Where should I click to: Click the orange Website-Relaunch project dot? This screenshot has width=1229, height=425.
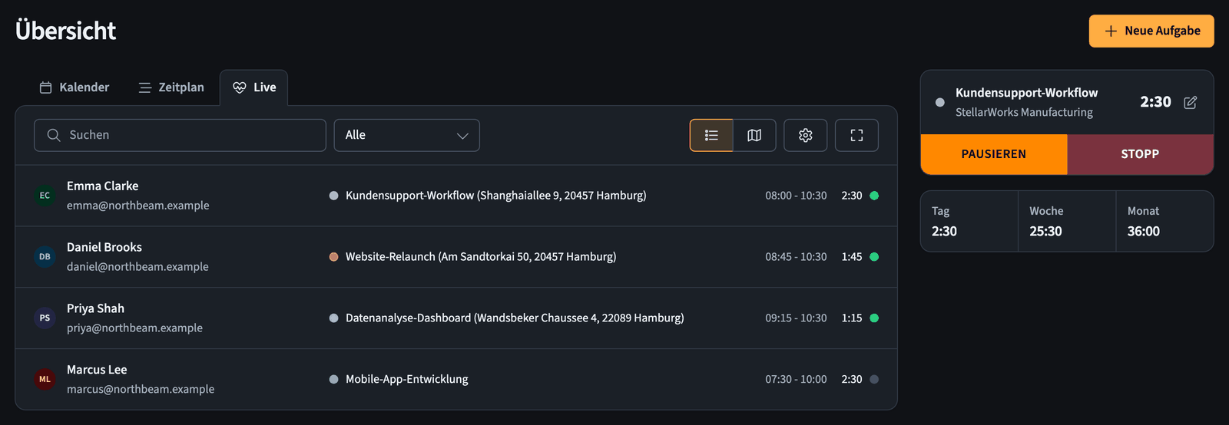pyautogui.click(x=333, y=257)
